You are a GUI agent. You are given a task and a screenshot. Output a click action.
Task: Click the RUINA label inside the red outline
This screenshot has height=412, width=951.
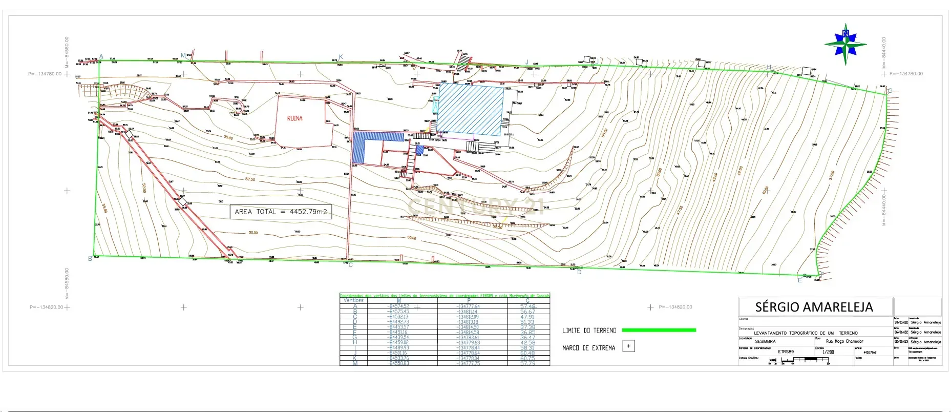pos(294,118)
